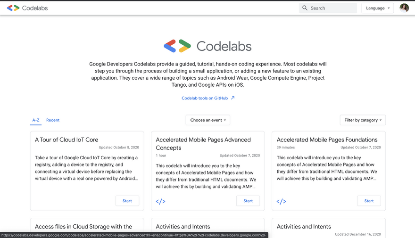Open the Access files in Cloud Storage card
The width and height of the screenshot is (415, 238).
pyautogui.click(x=83, y=227)
